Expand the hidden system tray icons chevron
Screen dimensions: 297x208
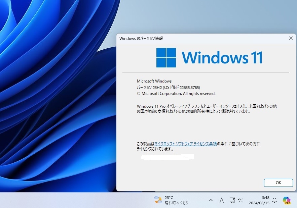coord(211,200)
